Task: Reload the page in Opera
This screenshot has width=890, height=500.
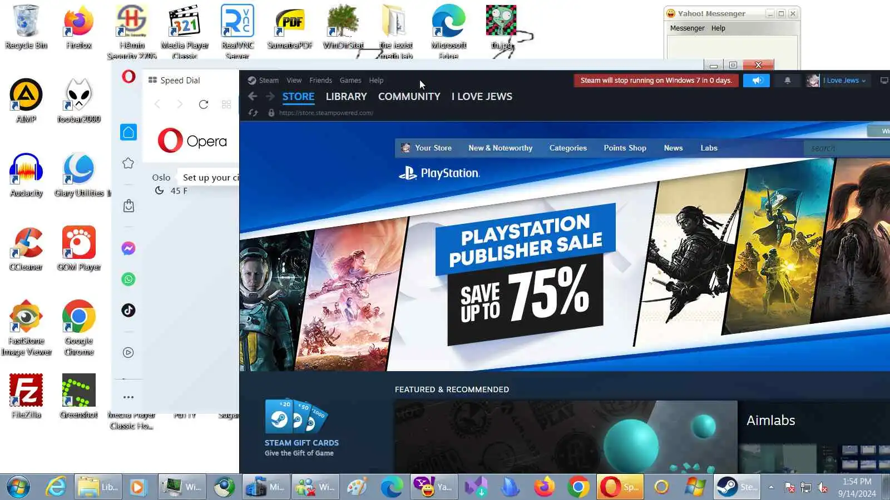Action: pos(204,104)
